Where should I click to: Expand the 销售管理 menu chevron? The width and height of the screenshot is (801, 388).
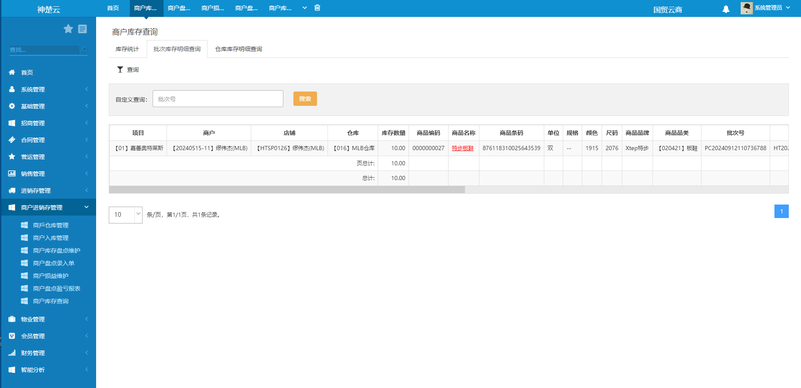[86, 173]
